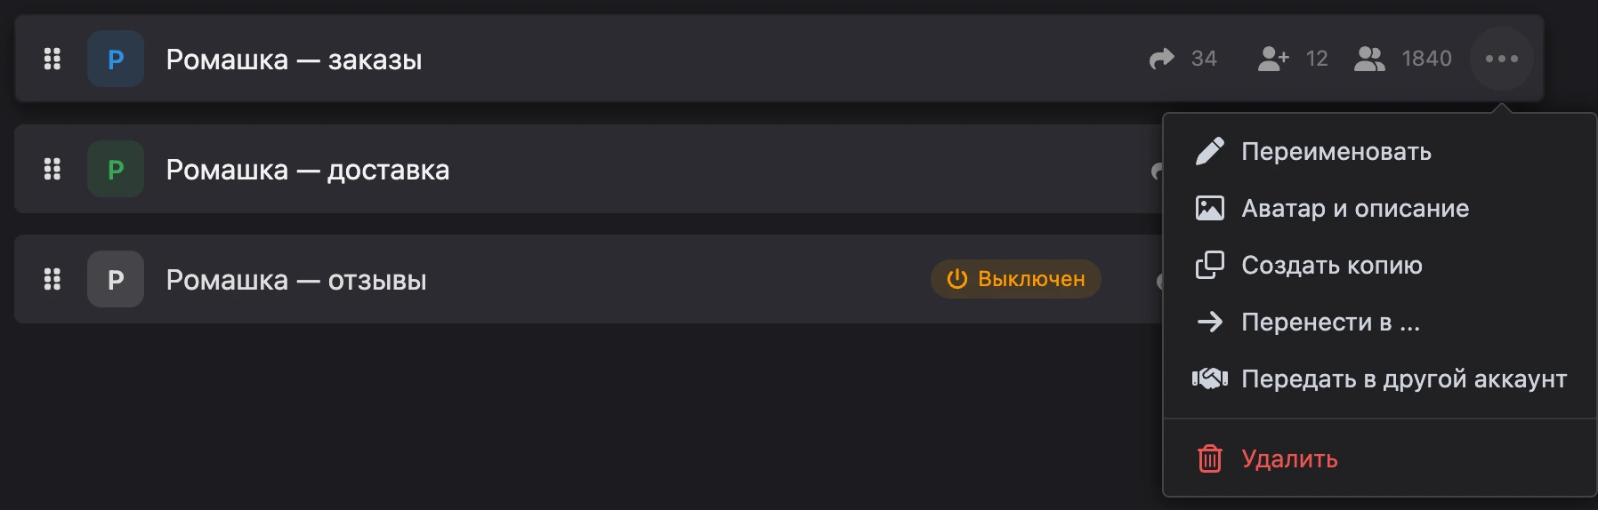Click drag handle of Ромашка — заказы row
The height and width of the screenshot is (510, 1598).
(52, 59)
